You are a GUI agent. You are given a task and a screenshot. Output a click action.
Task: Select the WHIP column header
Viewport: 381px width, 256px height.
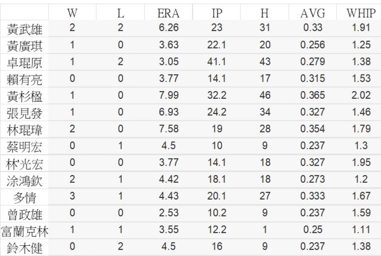point(361,14)
